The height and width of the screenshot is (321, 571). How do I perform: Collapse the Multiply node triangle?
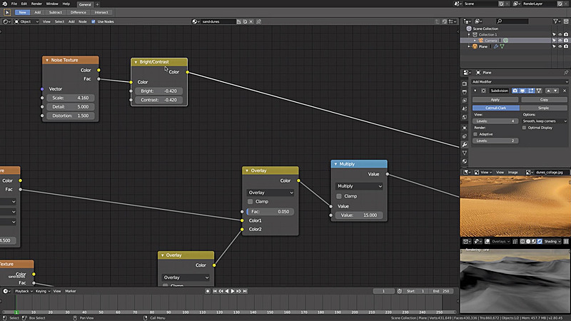click(335, 164)
